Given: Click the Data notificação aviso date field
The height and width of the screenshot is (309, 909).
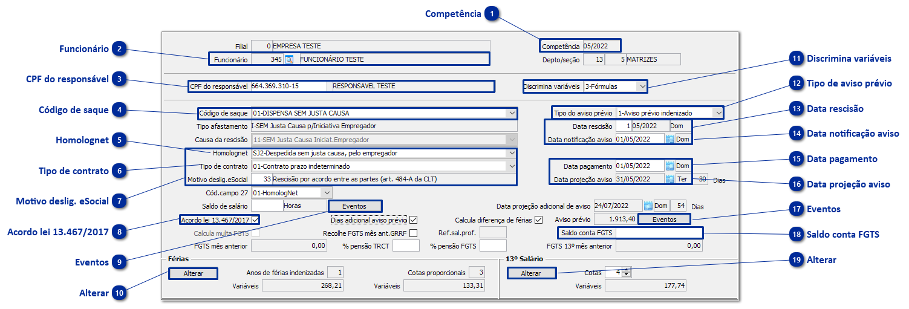Looking at the screenshot, I should [x=639, y=139].
